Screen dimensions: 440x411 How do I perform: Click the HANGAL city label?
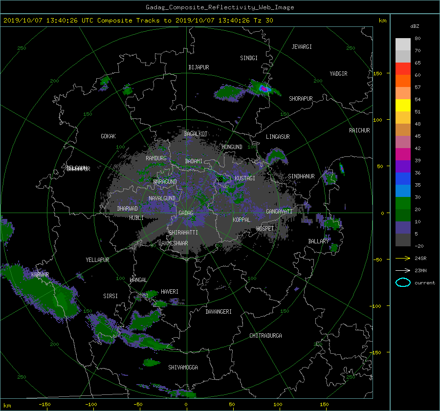point(138,280)
